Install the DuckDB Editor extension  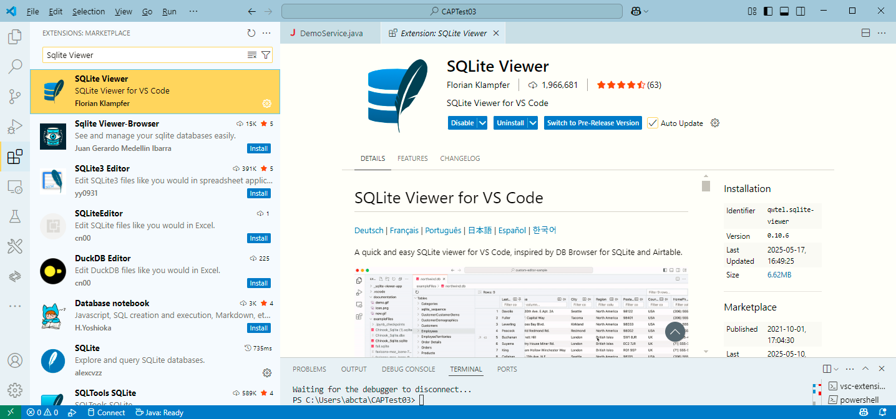point(259,283)
